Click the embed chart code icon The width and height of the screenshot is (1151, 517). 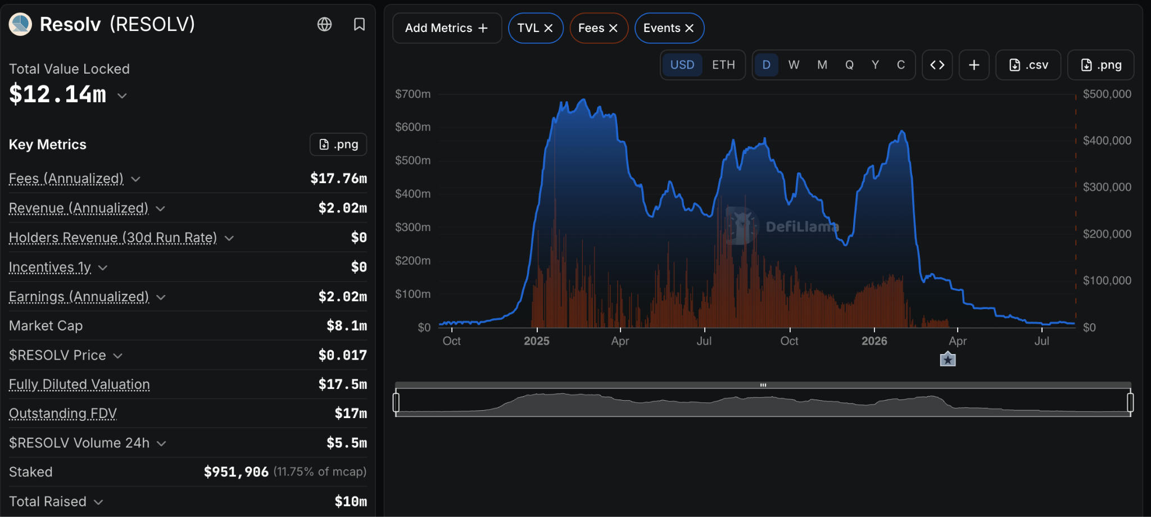click(x=937, y=65)
